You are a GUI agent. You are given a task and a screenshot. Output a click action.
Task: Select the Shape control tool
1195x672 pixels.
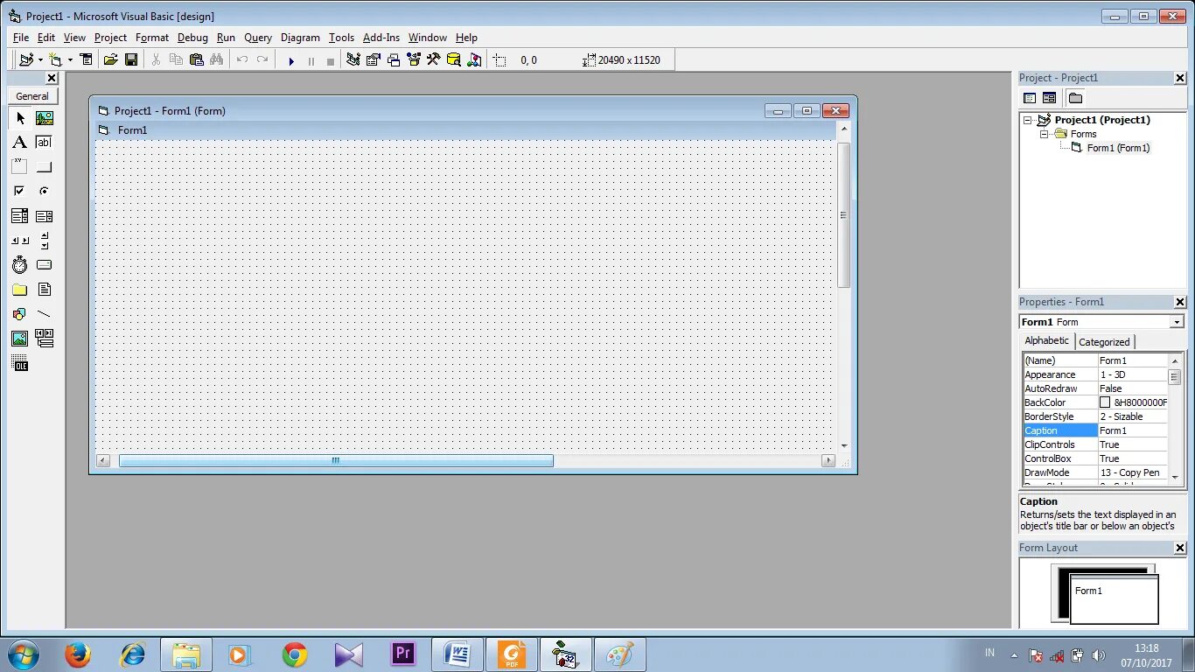tap(20, 314)
